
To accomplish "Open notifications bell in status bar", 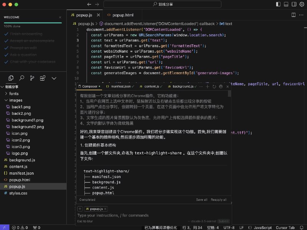I will (x=302, y=228).
